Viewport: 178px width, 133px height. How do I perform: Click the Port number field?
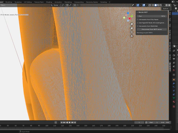coord(152,16)
